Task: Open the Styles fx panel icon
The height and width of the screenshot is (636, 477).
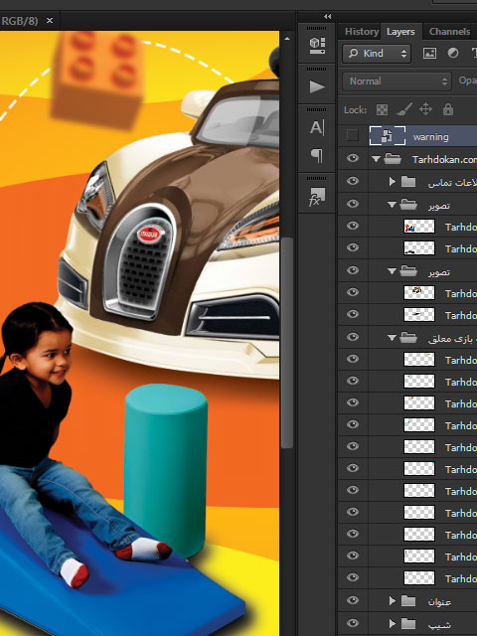Action: point(316,197)
